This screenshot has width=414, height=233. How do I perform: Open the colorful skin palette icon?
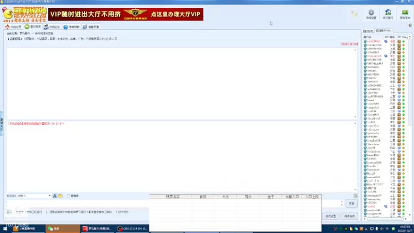[x=410, y=25]
